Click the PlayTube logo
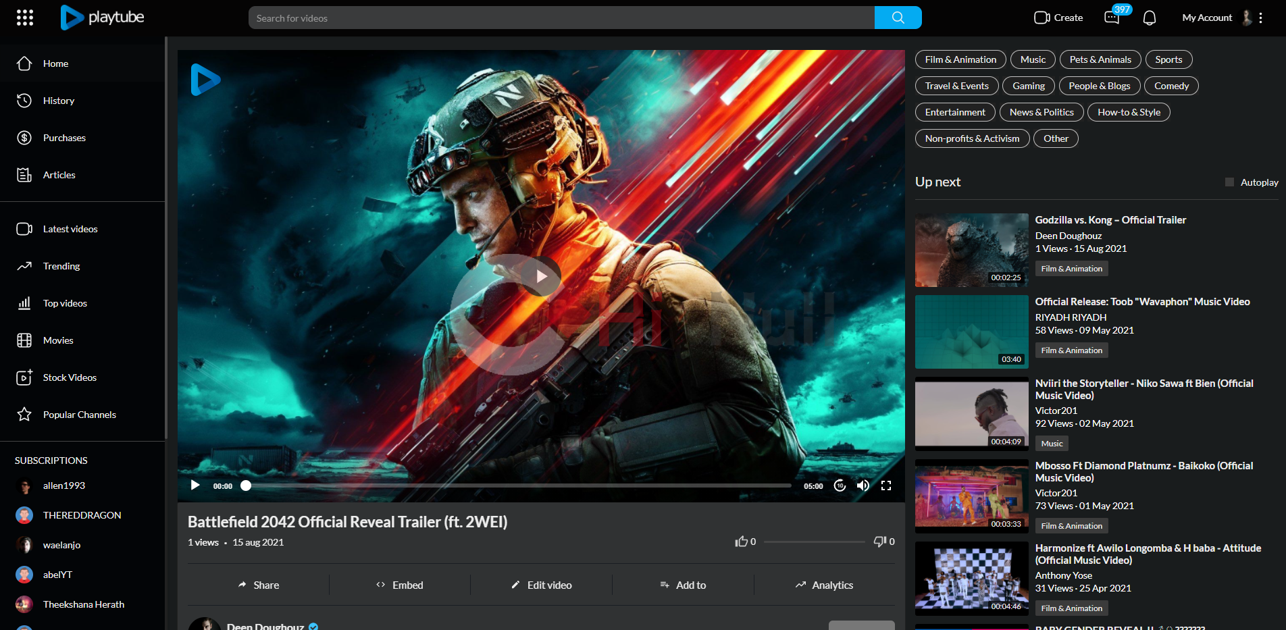The height and width of the screenshot is (630, 1286). [102, 18]
